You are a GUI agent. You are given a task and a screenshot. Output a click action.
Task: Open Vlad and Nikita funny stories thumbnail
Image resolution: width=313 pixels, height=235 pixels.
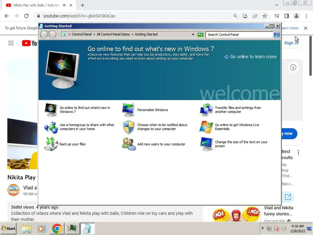click(x=236, y=214)
